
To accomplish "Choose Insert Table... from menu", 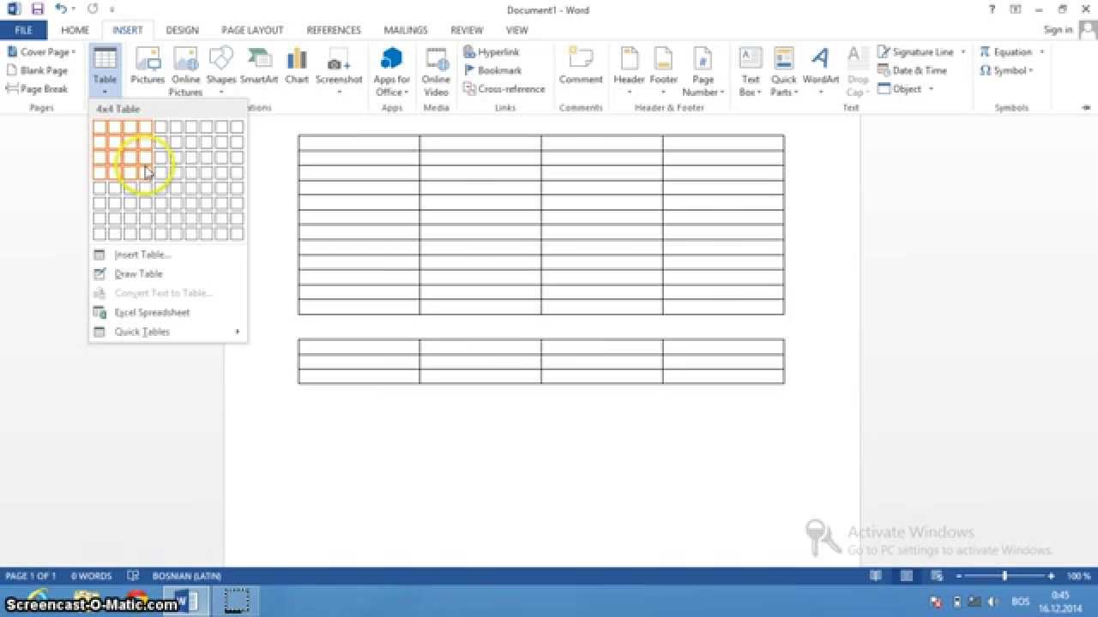I will (x=168, y=255).
